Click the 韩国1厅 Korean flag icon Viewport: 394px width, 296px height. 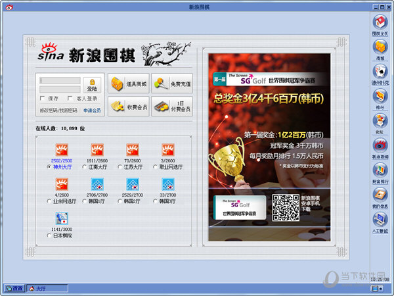pyautogui.click(x=97, y=184)
